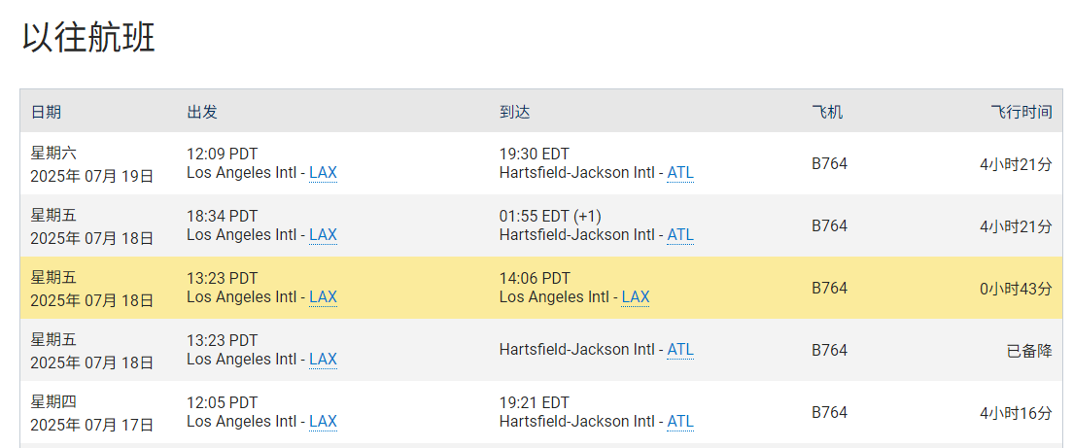This screenshot has height=448, width=1073.
Task: Open LAX arrival link in highlighted yellow row
Action: [635, 297]
